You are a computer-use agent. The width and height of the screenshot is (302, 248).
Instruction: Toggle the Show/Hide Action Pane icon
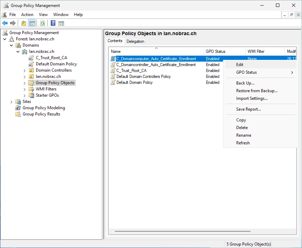(61, 23)
